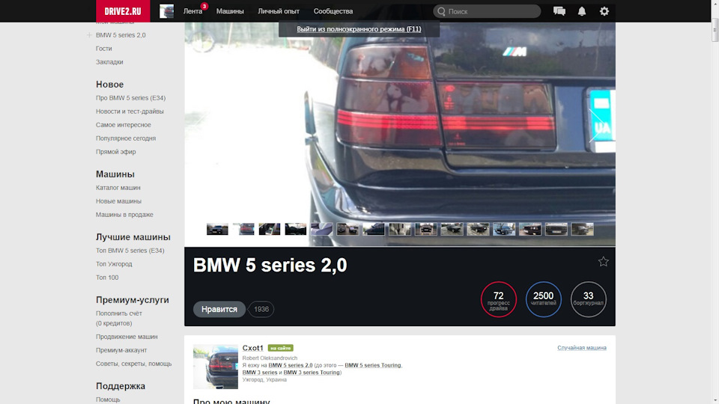Open BMW 5 series 2,0 sidebar link
The height and width of the screenshot is (404, 719).
pos(121,35)
